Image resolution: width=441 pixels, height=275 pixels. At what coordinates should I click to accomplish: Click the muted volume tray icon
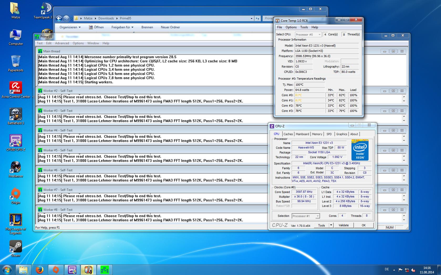[413, 270]
